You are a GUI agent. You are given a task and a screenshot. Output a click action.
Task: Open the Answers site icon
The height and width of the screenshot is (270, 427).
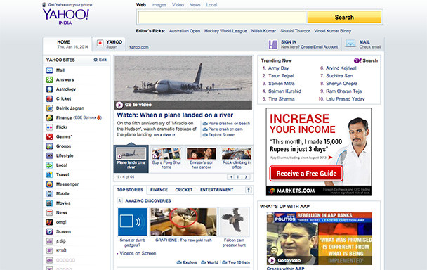pyautogui.click(x=49, y=79)
